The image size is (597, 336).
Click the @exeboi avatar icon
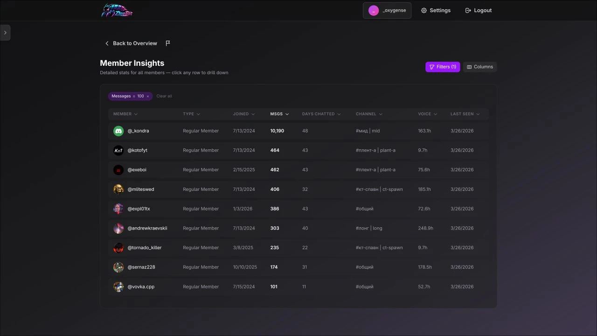coord(118,170)
